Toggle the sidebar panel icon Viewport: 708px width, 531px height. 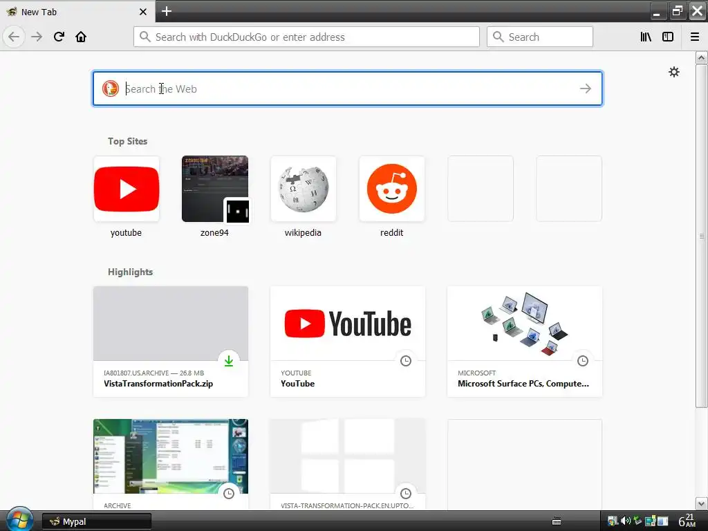pyautogui.click(x=668, y=37)
